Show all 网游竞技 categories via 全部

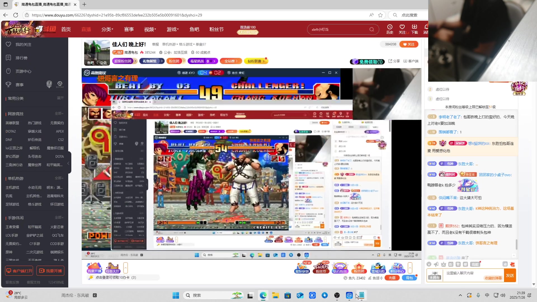[x=59, y=114]
